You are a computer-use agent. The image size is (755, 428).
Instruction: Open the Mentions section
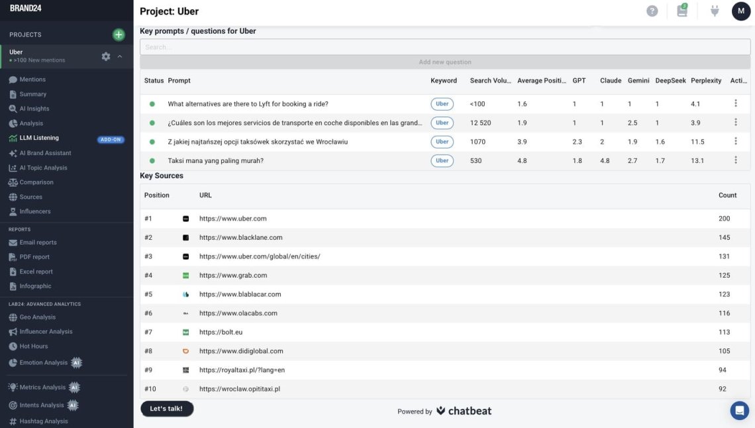pyautogui.click(x=32, y=80)
